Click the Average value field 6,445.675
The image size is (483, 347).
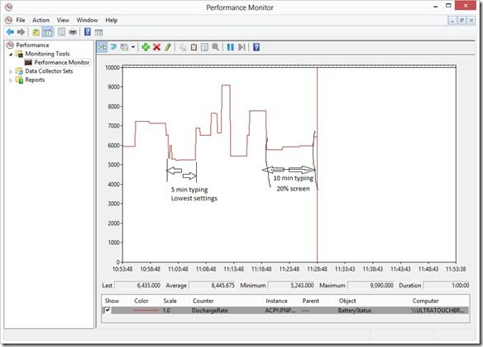coord(212,286)
